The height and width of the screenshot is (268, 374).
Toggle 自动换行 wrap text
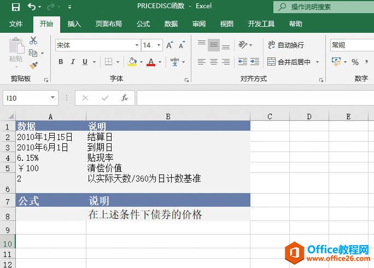click(x=286, y=45)
